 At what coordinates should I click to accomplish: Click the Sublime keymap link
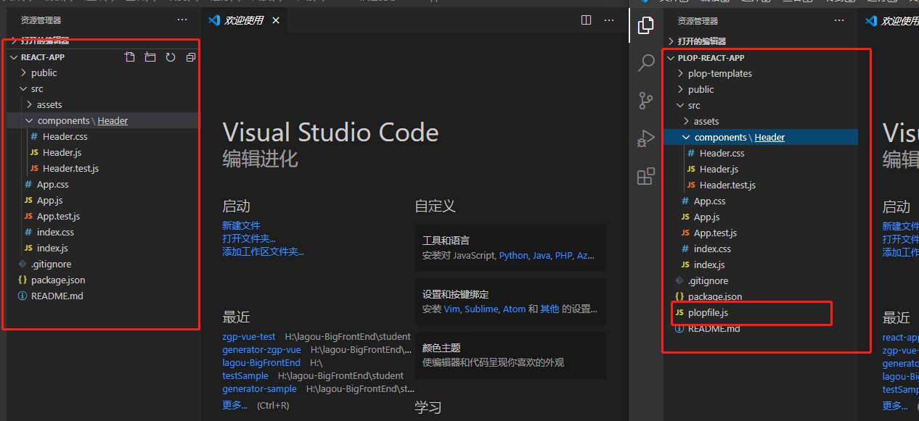[x=481, y=309]
